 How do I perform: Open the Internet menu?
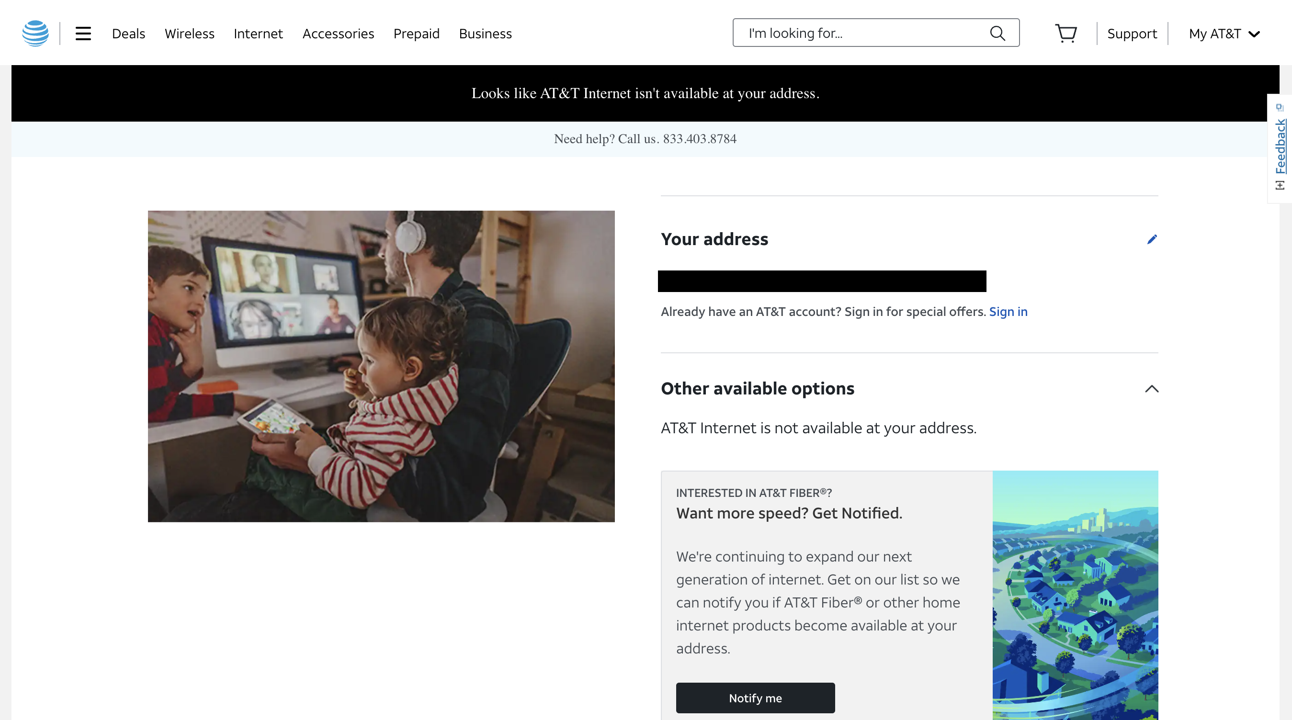(258, 34)
